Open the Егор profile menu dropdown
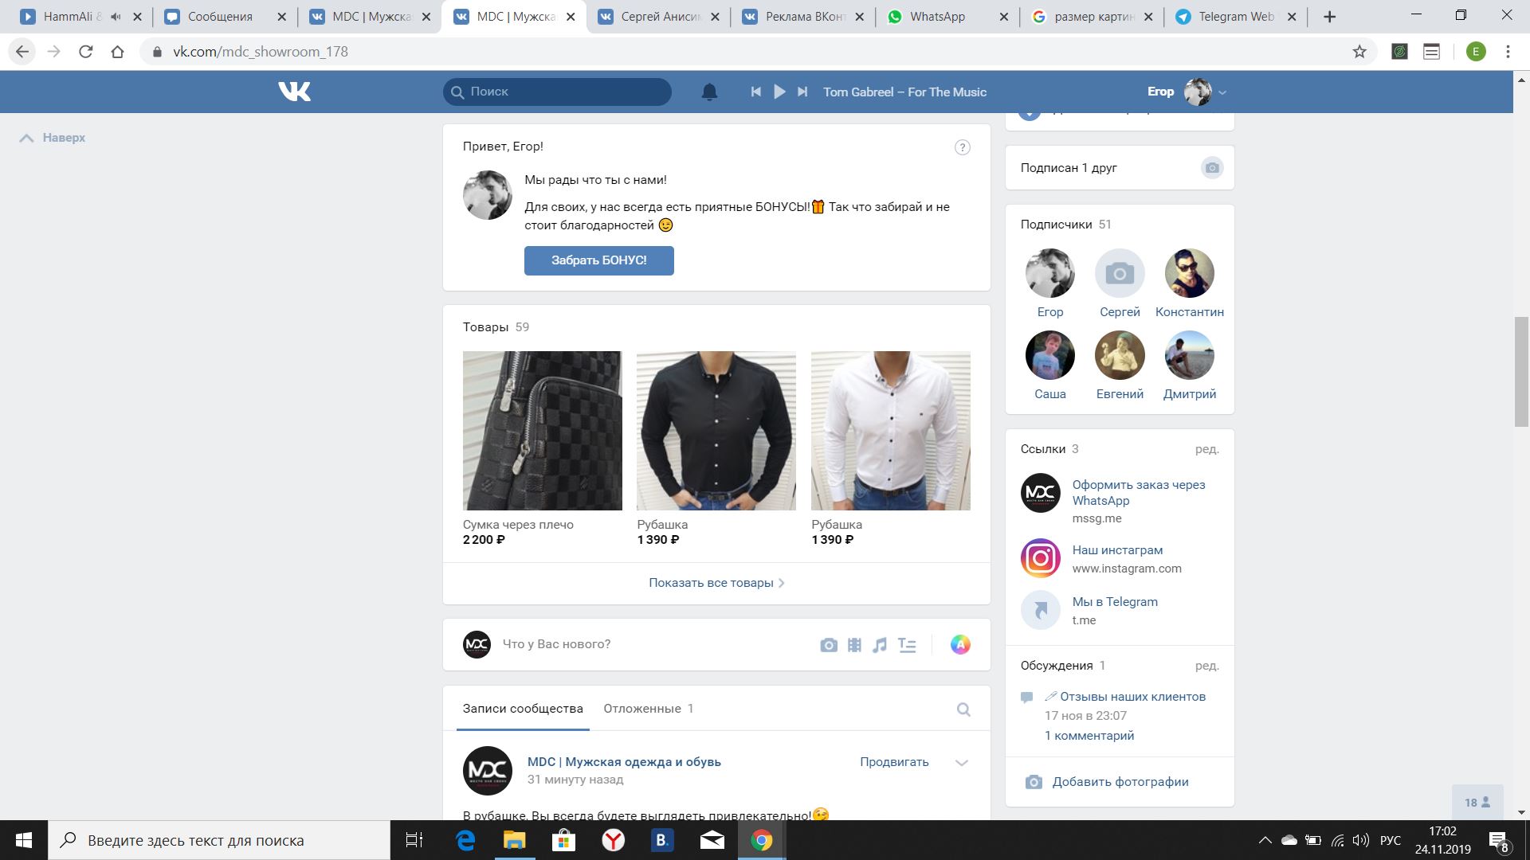The width and height of the screenshot is (1530, 860). (1187, 92)
